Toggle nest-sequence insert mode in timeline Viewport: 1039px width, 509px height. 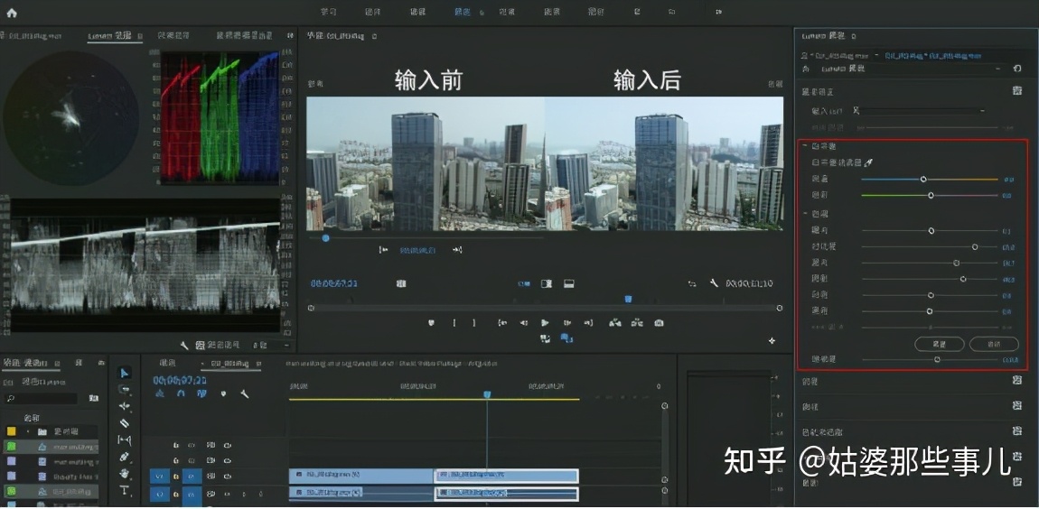(x=159, y=393)
